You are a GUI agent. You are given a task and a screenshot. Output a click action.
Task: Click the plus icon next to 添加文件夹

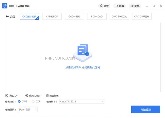[x=27, y=96]
